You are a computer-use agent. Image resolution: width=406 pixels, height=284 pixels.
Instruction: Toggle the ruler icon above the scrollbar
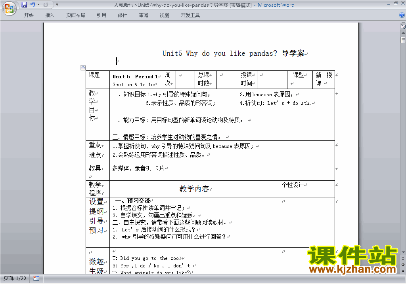(403, 26)
